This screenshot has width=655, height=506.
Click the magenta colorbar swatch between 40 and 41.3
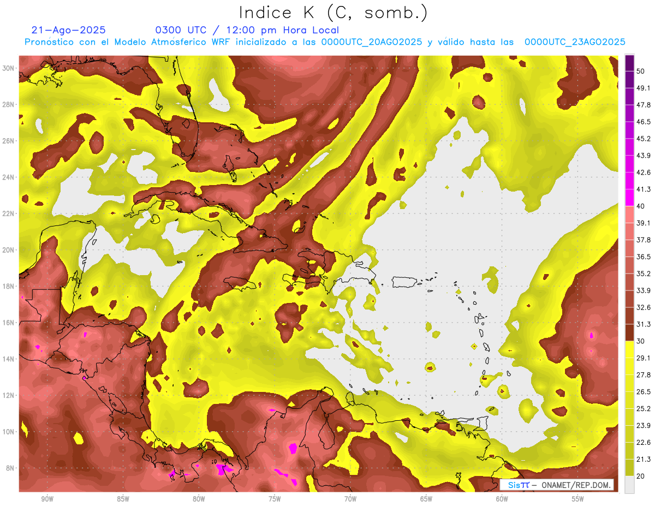coord(629,198)
